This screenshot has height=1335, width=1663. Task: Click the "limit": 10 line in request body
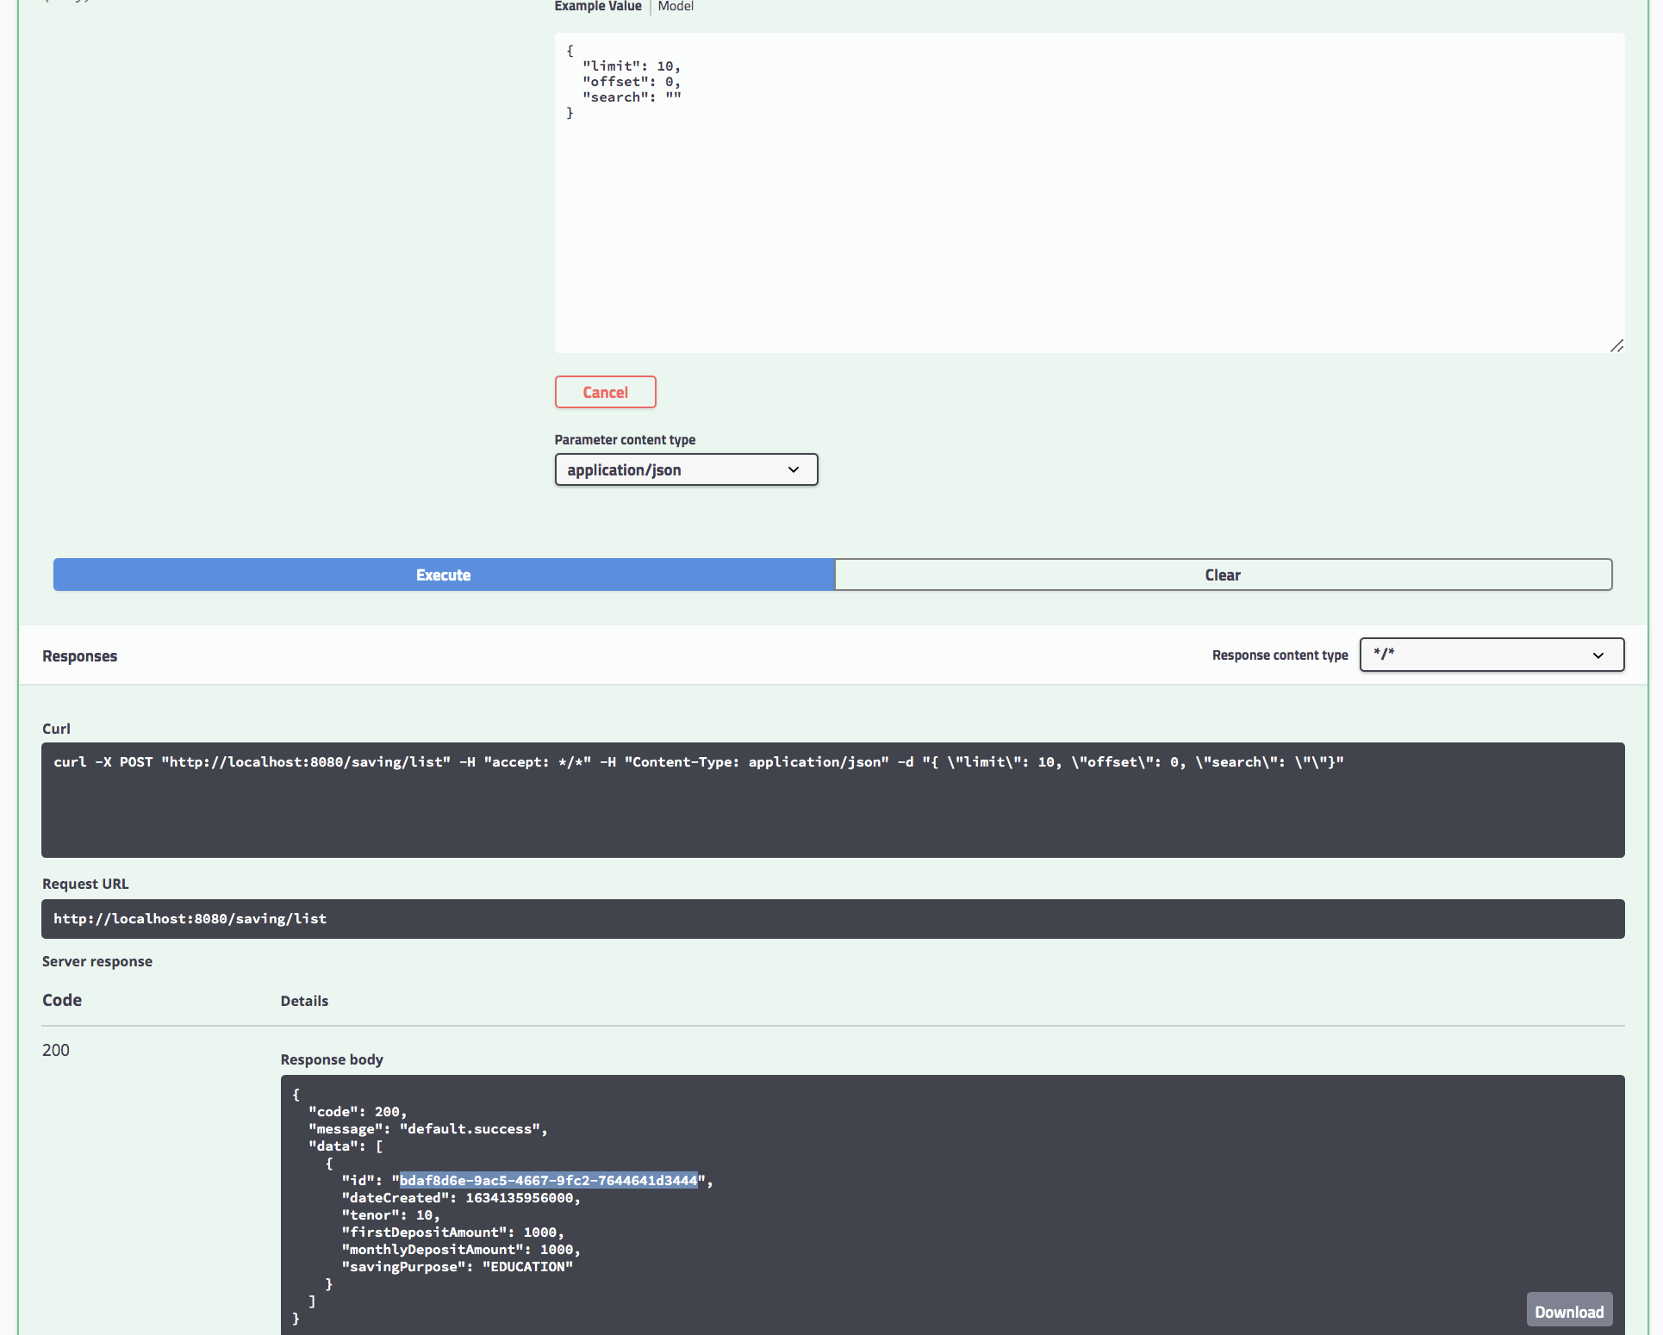coord(632,66)
